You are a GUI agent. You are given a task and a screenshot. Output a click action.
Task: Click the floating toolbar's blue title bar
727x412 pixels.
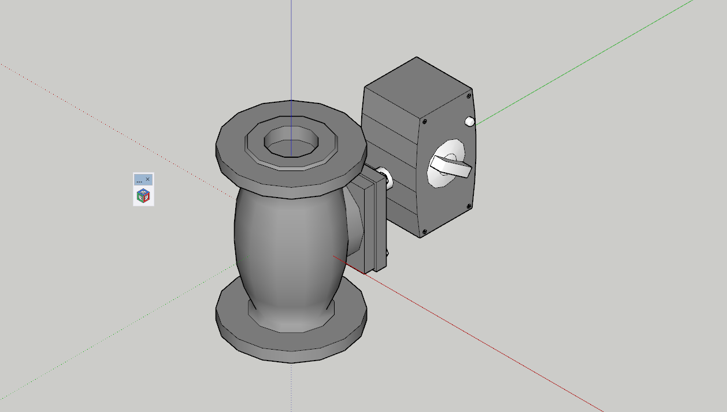pos(139,180)
